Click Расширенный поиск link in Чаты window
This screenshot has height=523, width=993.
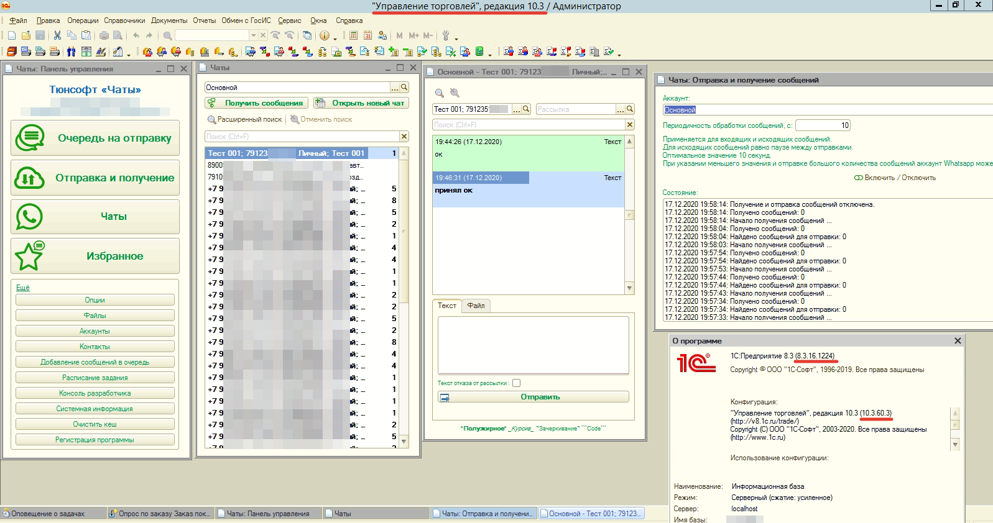[244, 119]
